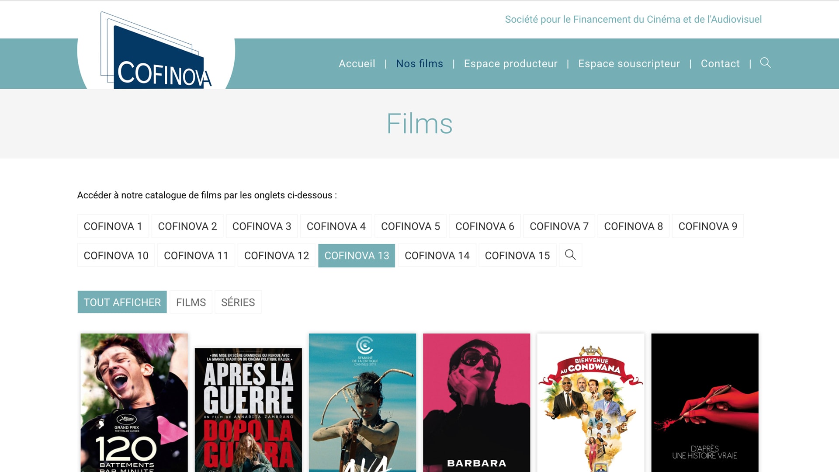
Task: Open the Bienvenue au Gondwana poster
Action: (x=590, y=402)
